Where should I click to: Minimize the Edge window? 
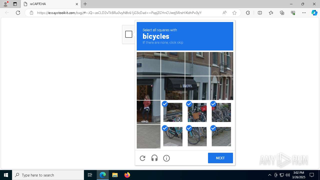291,4
